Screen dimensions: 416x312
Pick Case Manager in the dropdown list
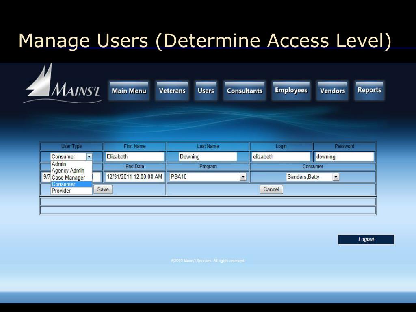pyautogui.click(x=71, y=178)
